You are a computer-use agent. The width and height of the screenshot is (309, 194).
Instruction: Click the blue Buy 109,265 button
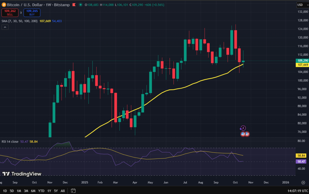click(x=32, y=13)
